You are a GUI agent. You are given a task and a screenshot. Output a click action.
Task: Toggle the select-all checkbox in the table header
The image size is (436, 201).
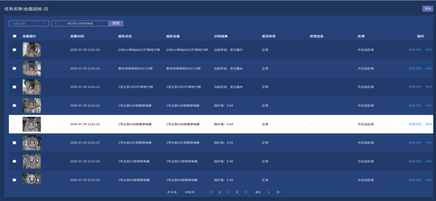click(x=14, y=36)
